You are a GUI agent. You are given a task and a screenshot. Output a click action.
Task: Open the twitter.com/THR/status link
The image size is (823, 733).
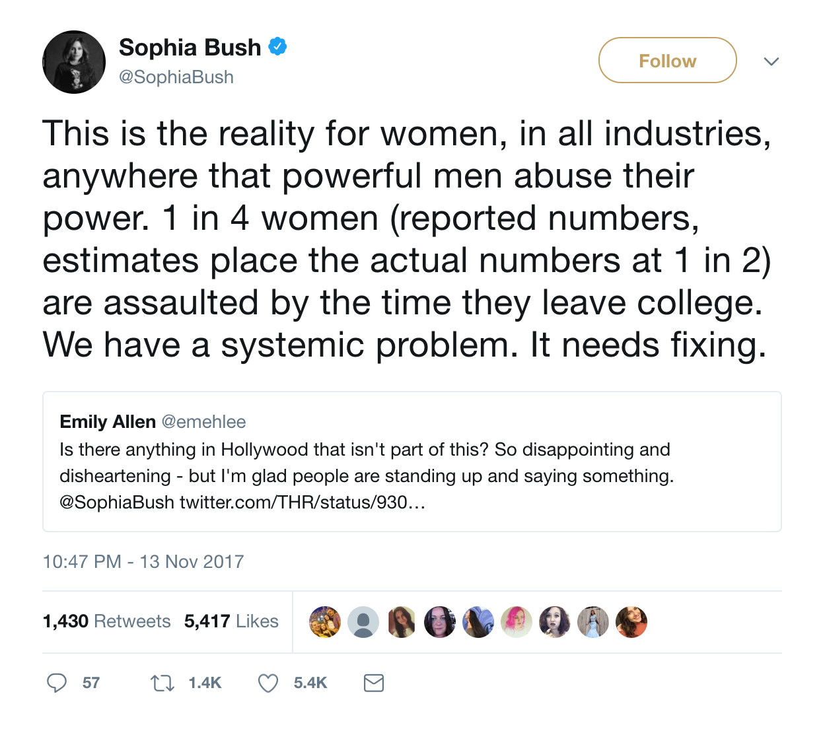[x=303, y=503]
